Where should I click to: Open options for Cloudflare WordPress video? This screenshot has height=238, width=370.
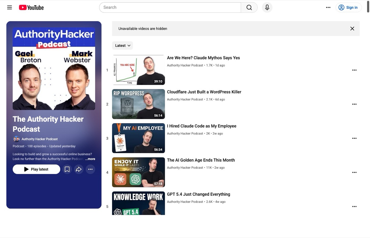[354, 104]
